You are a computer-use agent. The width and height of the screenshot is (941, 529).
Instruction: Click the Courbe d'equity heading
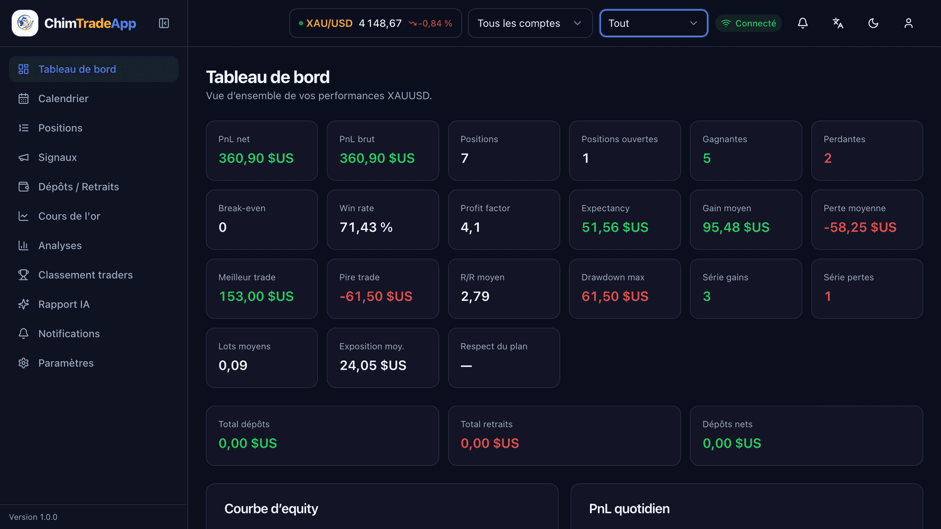(271, 509)
